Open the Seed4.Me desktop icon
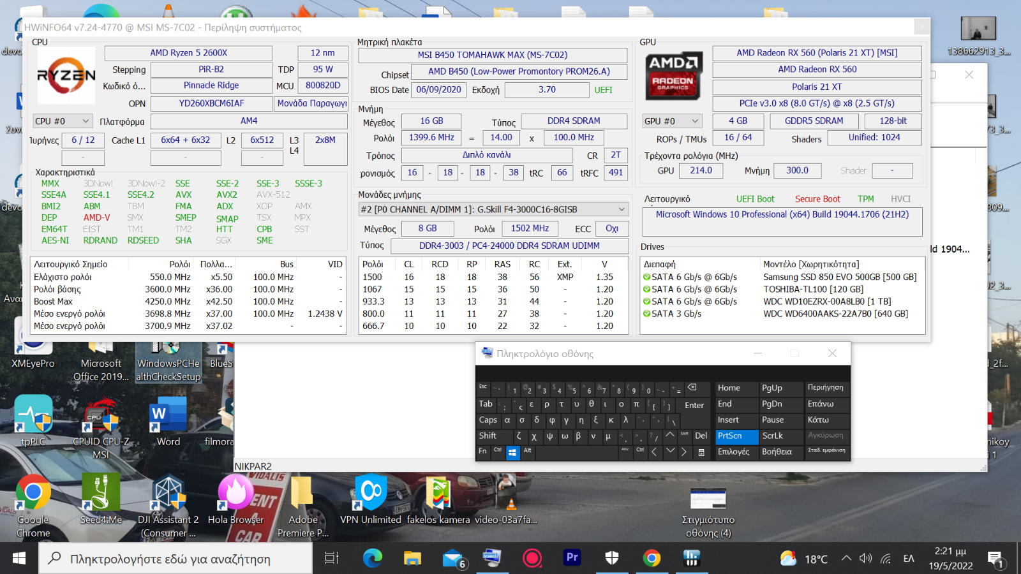Image resolution: width=1021 pixels, height=574 pixels. click(101, 499)
